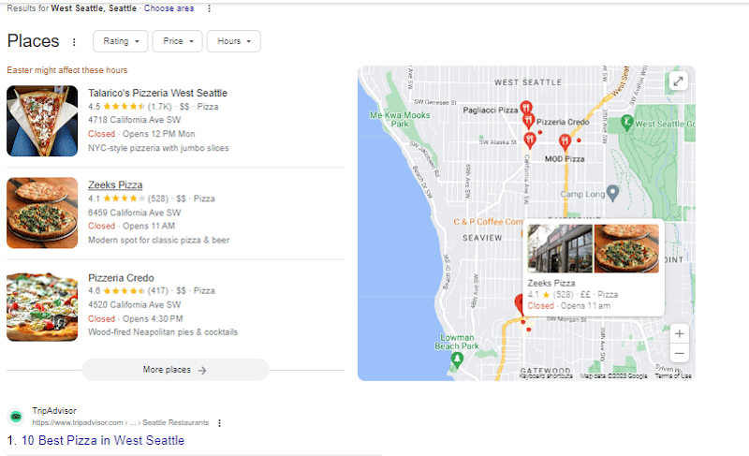Click the More places button
The height and width of the screenshot is (456, 749).
175,370
